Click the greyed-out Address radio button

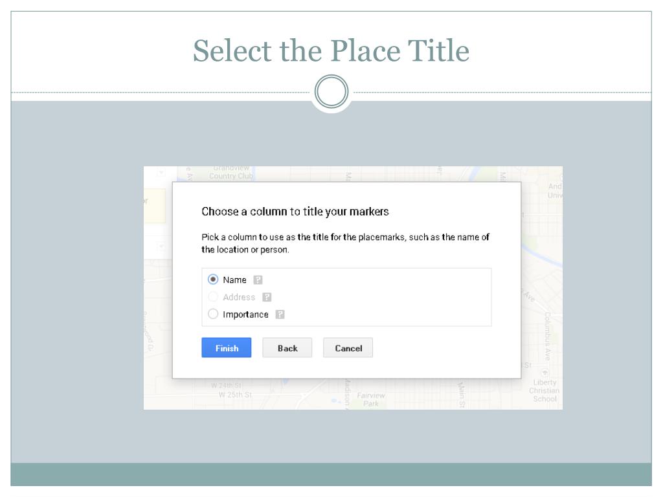[213, 298]
